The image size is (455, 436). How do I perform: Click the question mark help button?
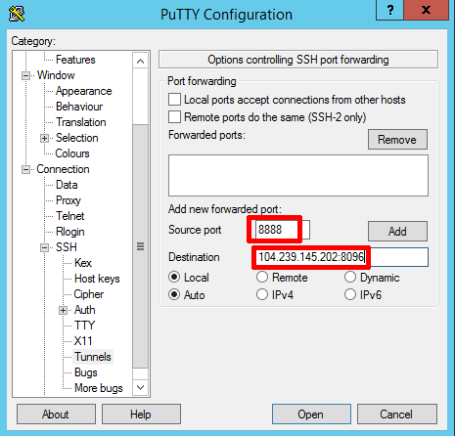(x=389, y=10)
